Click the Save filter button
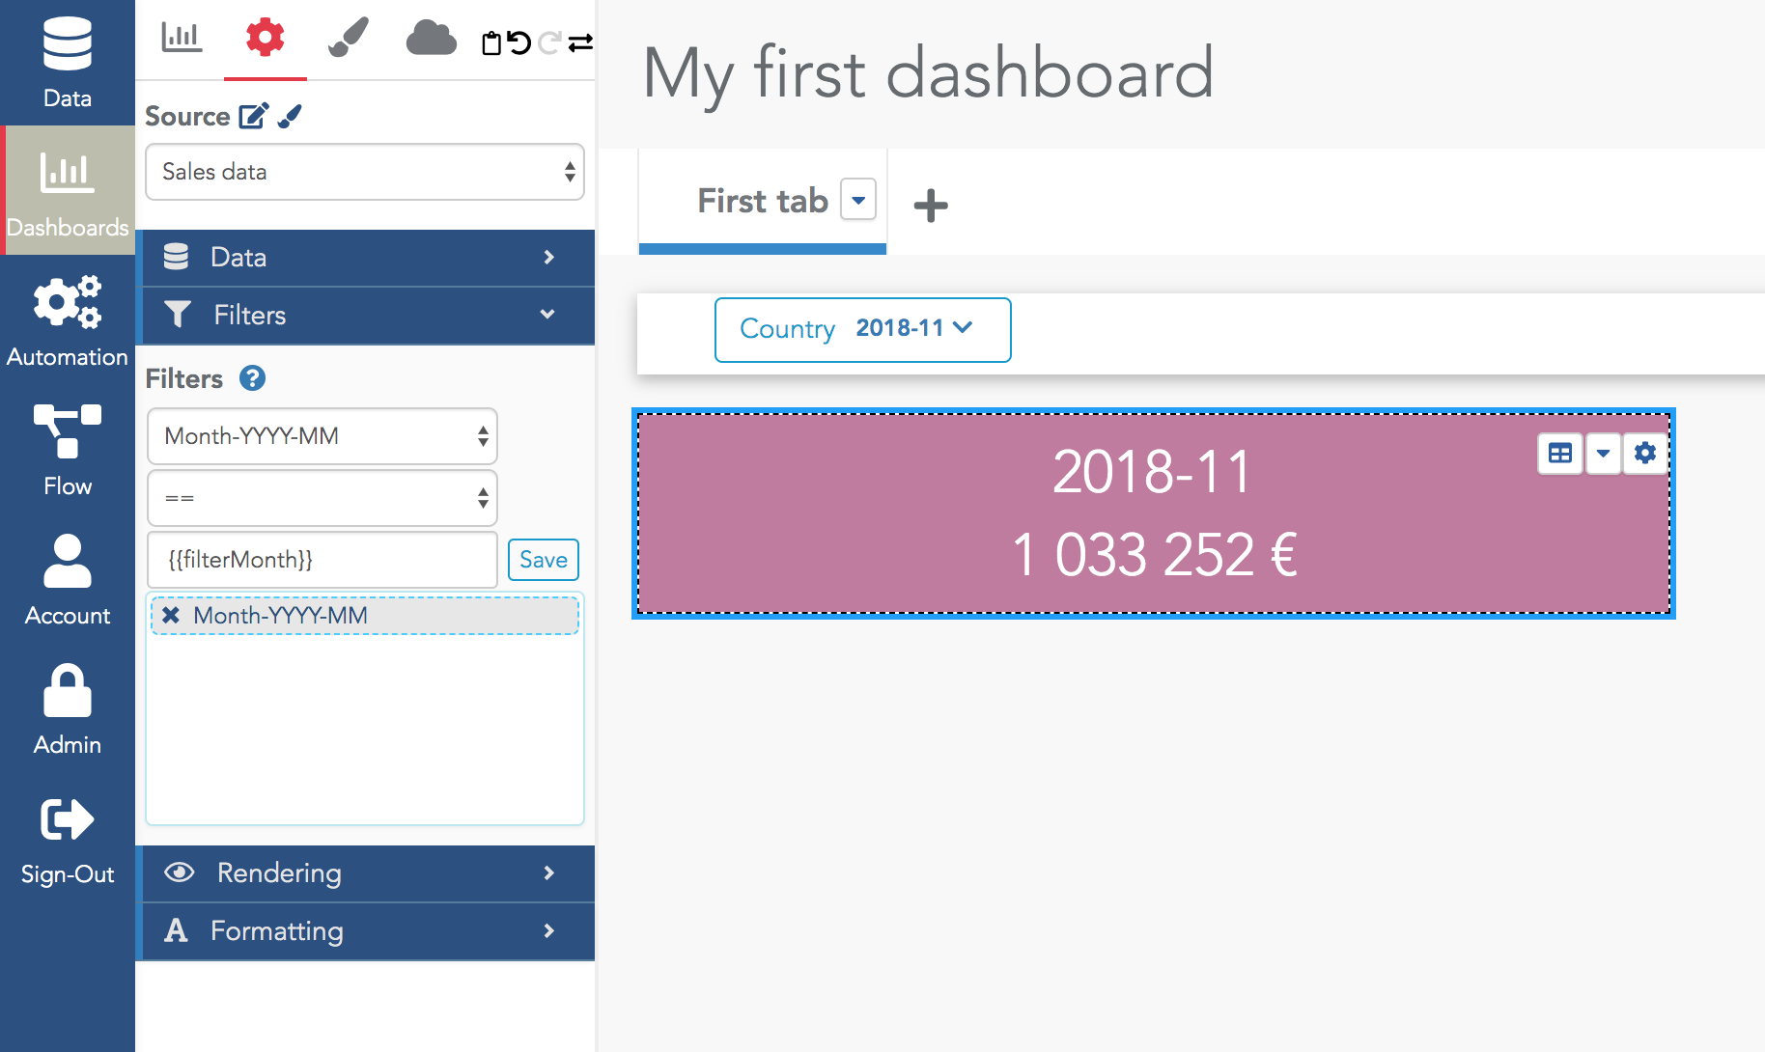1765x1052 pixels. pos(544,560)
